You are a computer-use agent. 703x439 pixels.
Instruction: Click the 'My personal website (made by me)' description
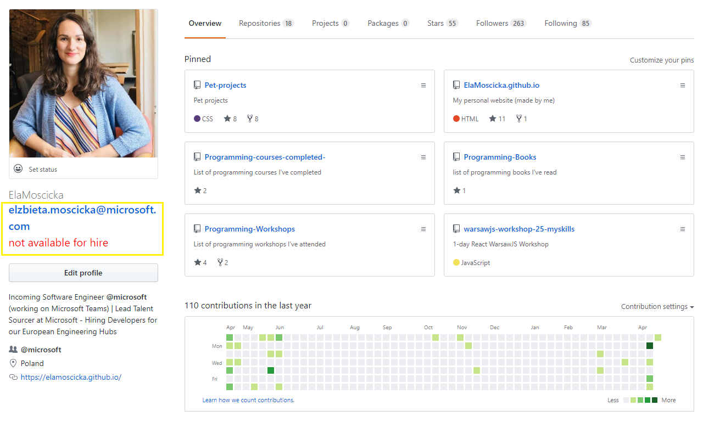(x=504, y=100)
